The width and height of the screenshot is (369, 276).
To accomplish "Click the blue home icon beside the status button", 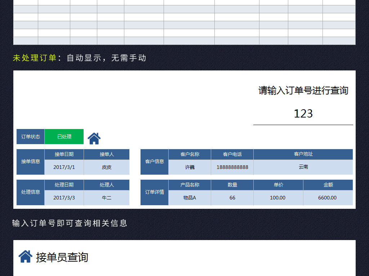I will click(94, 137).
